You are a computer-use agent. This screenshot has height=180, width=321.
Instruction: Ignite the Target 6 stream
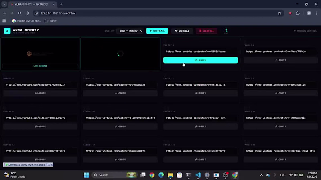coord(120,93)
